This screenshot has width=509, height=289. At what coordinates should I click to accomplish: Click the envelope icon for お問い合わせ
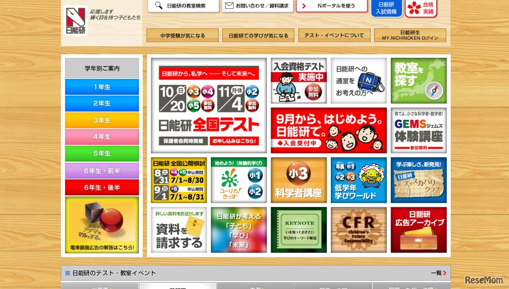pyautogui.click(x=229, y=5)
